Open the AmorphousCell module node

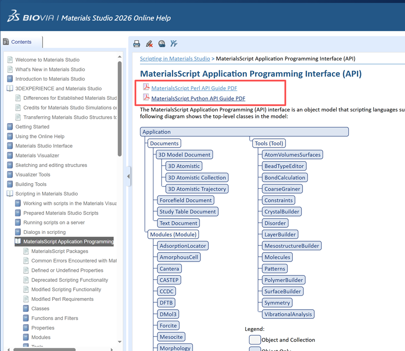click(179, 257)
